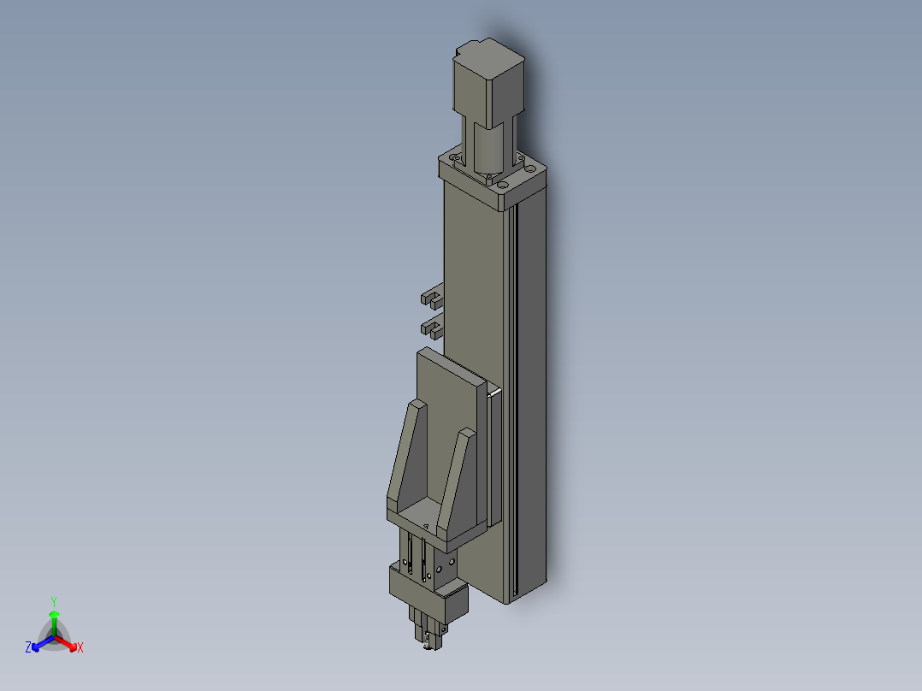
Task: Select the motor housing on top
Action: [x=488, y=85]
